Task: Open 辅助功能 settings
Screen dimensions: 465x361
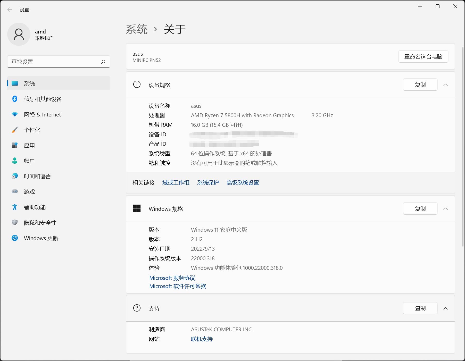Action: [59, 207]
